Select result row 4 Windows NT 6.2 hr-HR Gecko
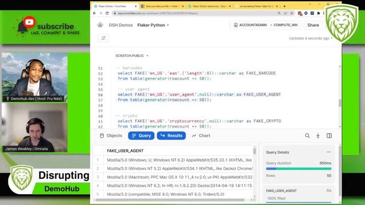Image resolution: width=365 pixels, height=205 pixels. coord(173,186)
